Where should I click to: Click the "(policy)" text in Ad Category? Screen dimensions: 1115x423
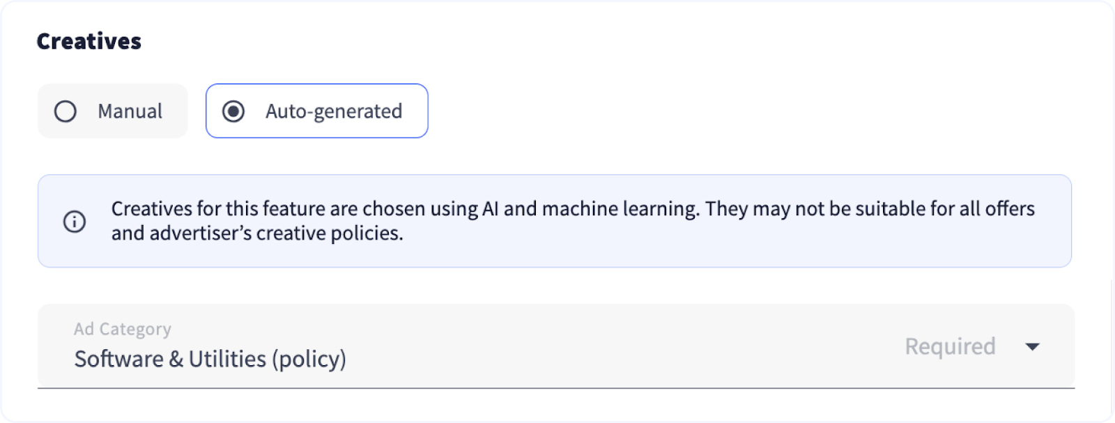tap(309, 359)
